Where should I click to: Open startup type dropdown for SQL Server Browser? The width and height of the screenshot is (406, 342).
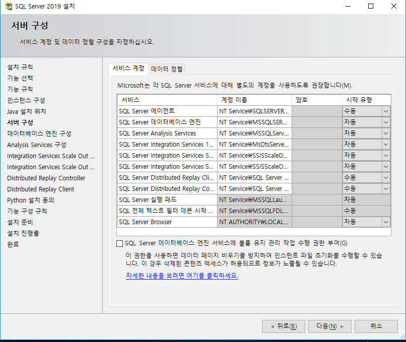386,222
